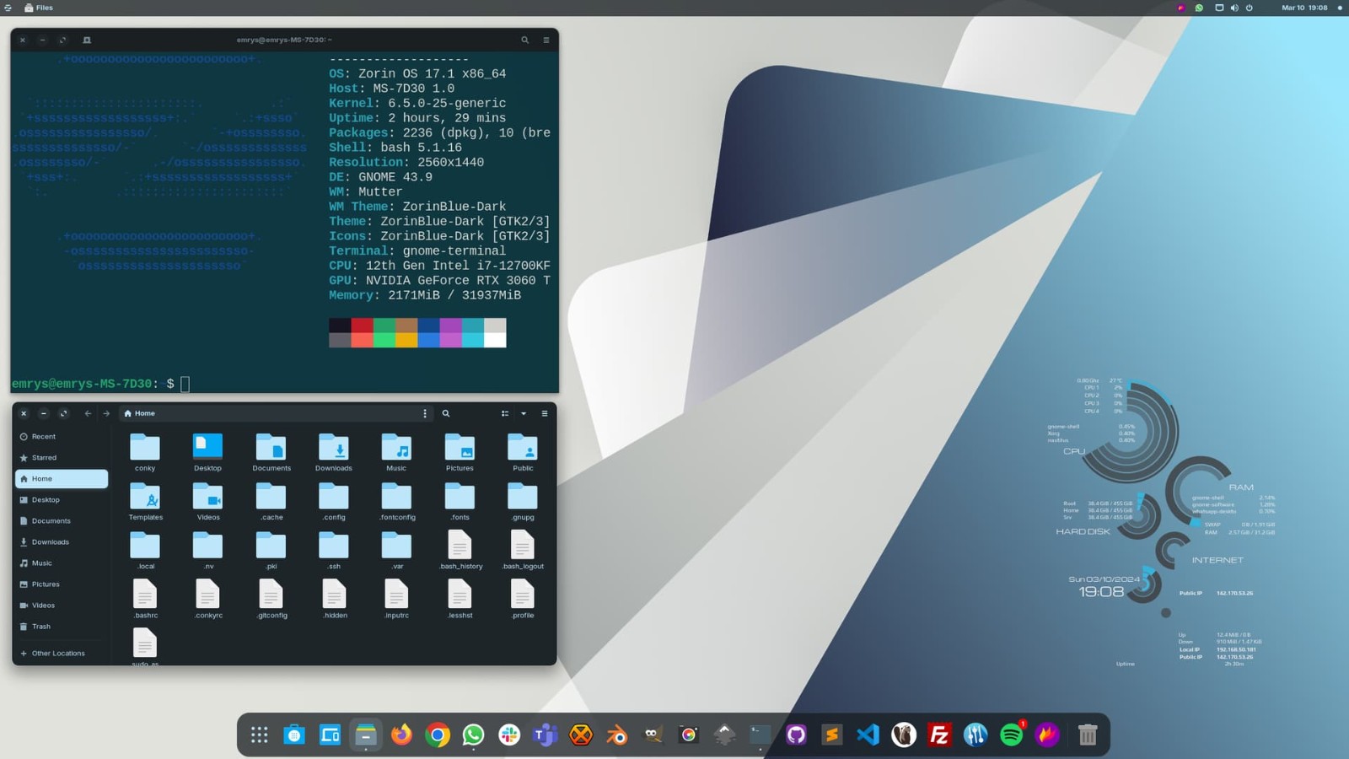Open Videos from the Files sidebar
The height and width of the screenshot is (759, 1349).
[62, 606]
